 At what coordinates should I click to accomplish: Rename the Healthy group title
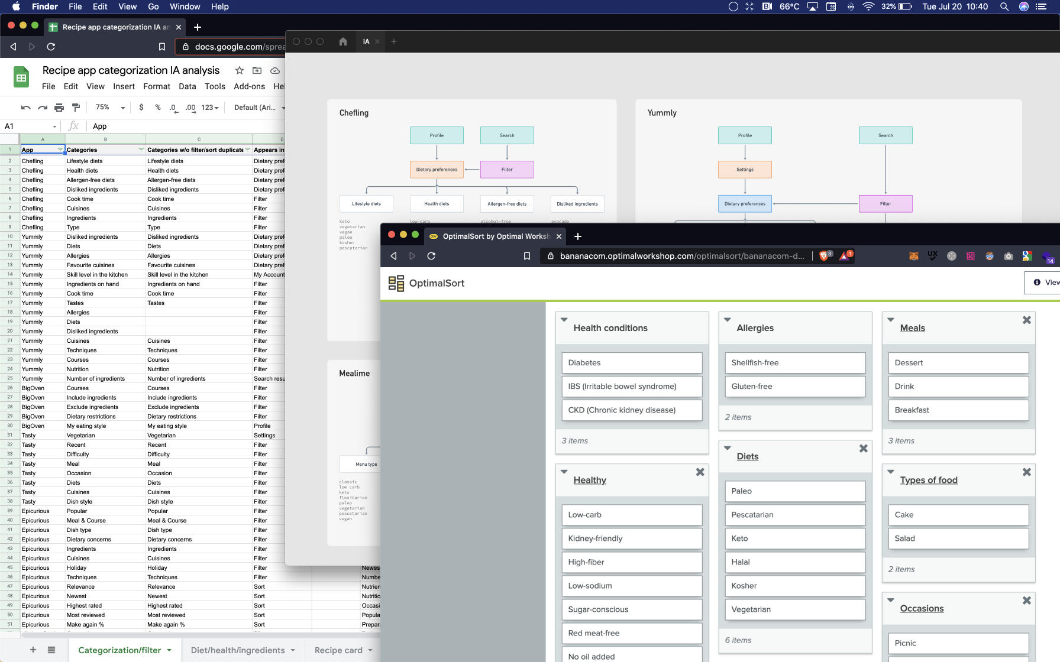[590, 480]
